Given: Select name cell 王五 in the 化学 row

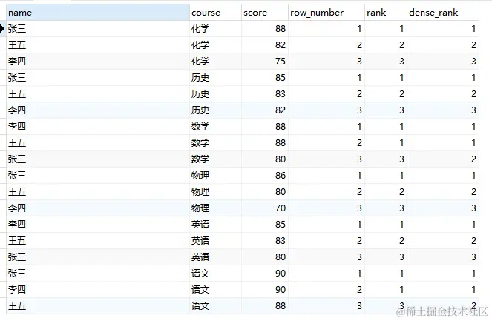Looking at the screenshot, I should click(98, 45).
